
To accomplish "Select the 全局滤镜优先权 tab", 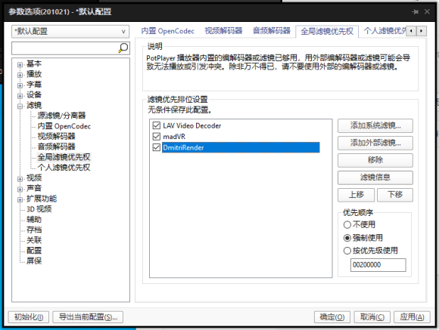I will [x=327, y=31].
